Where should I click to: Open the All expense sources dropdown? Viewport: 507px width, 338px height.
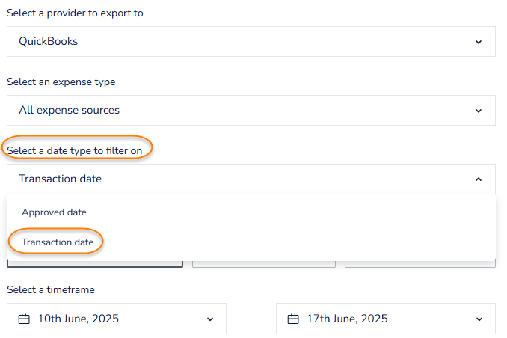[x=251, y=111]
